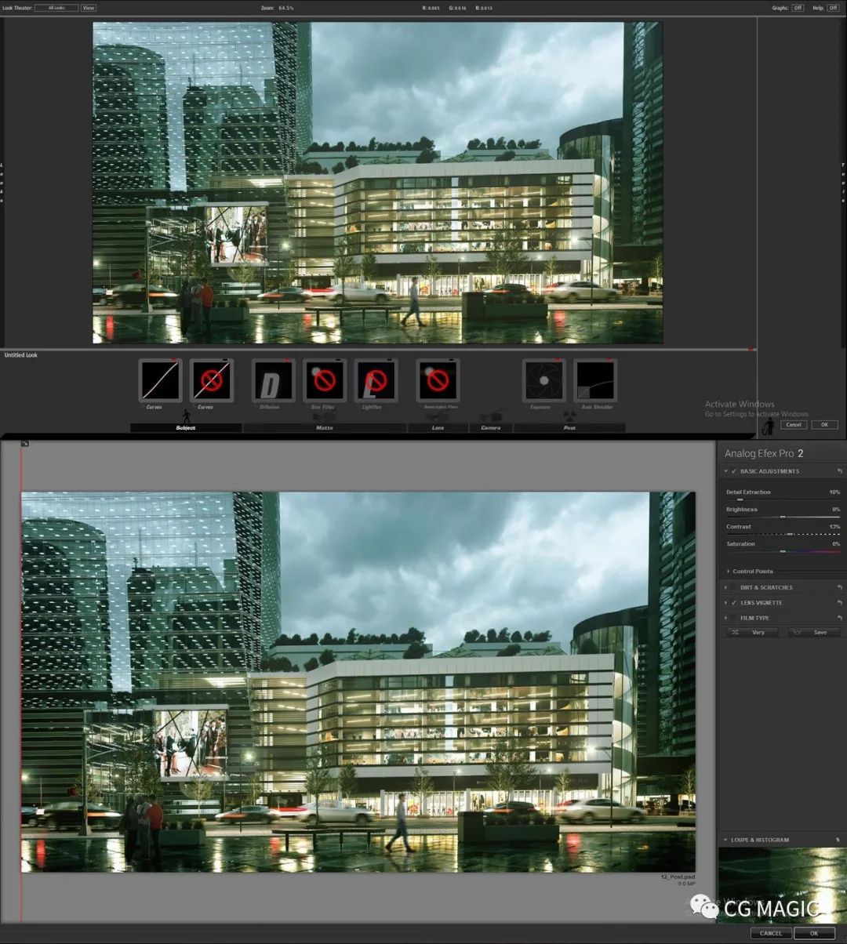Open the Looks drawer on left edge
Viewport: 847px width, 944px height.
(x=2, y=183)
